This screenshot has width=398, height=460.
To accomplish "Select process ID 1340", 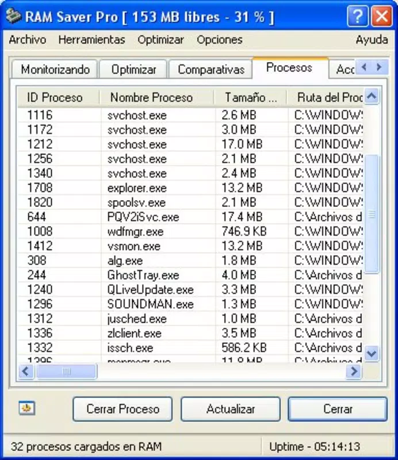I will coord(190,173).
